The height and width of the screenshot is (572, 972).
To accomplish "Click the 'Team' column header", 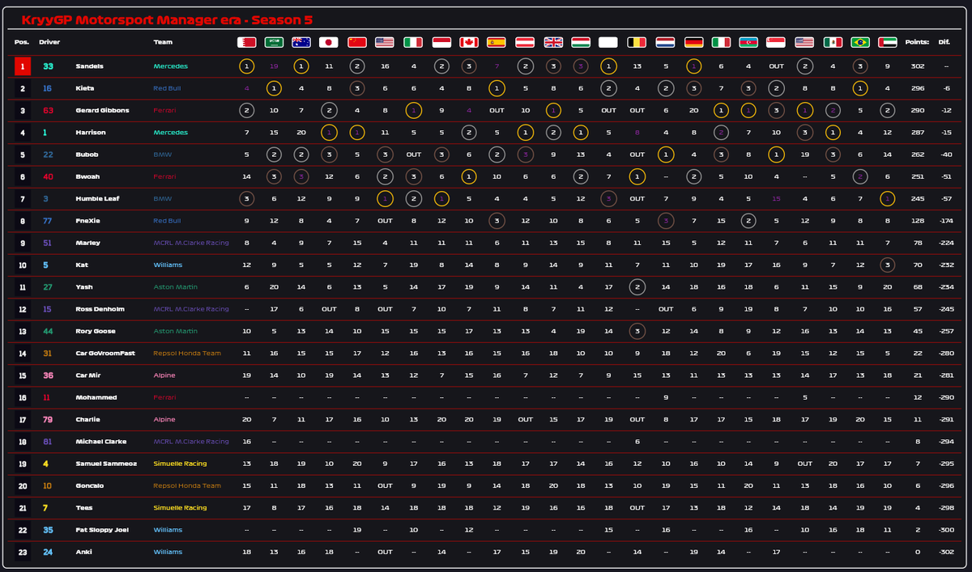I will (163, 42).
